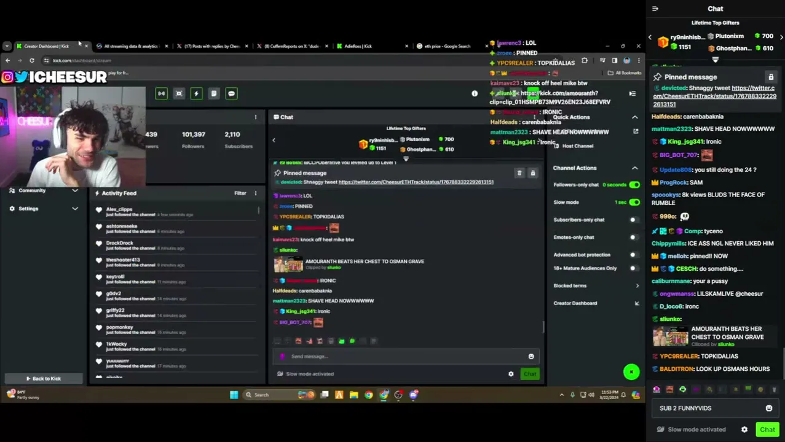
Task: Click the lock icon on right chat pinned message
Action: point(771,77)
